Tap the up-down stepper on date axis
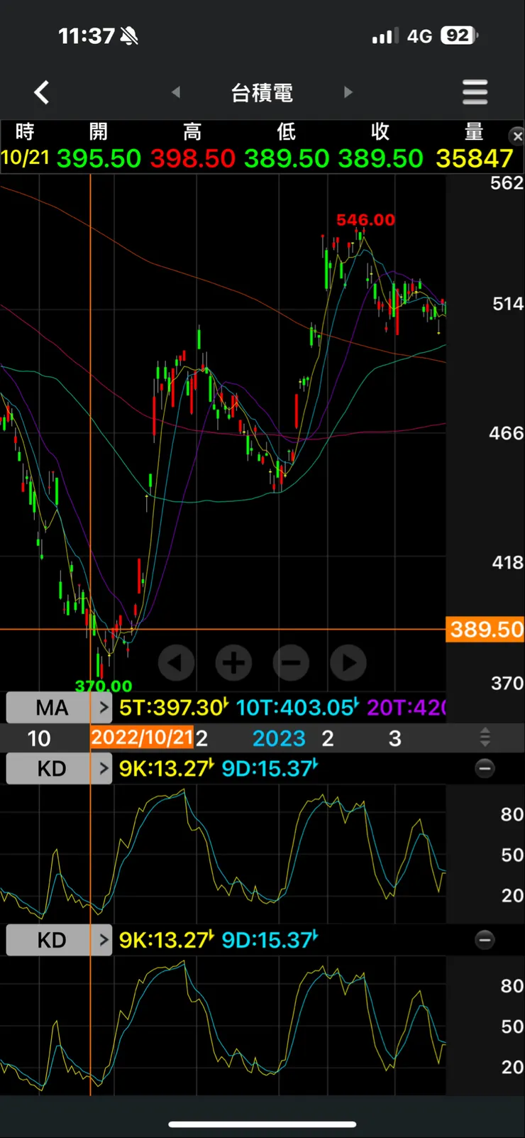Image resolution: width=525 pixels, height=1138 pixels. [x=485, y=738]
